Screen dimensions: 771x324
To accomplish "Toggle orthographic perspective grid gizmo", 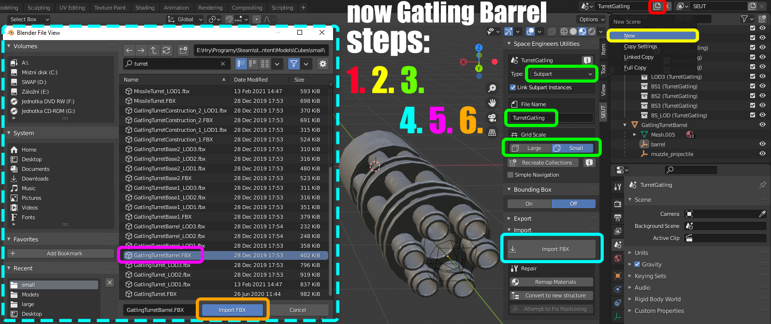I will point(492,132).
